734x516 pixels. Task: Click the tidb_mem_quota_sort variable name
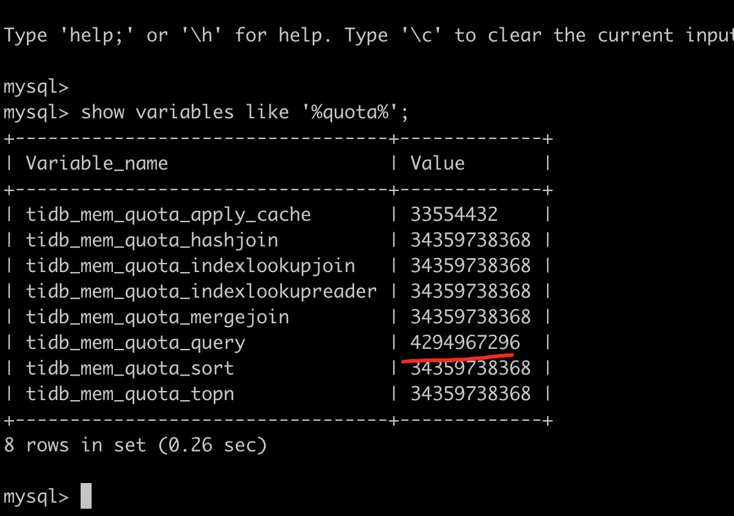click(x=130, y=368)
